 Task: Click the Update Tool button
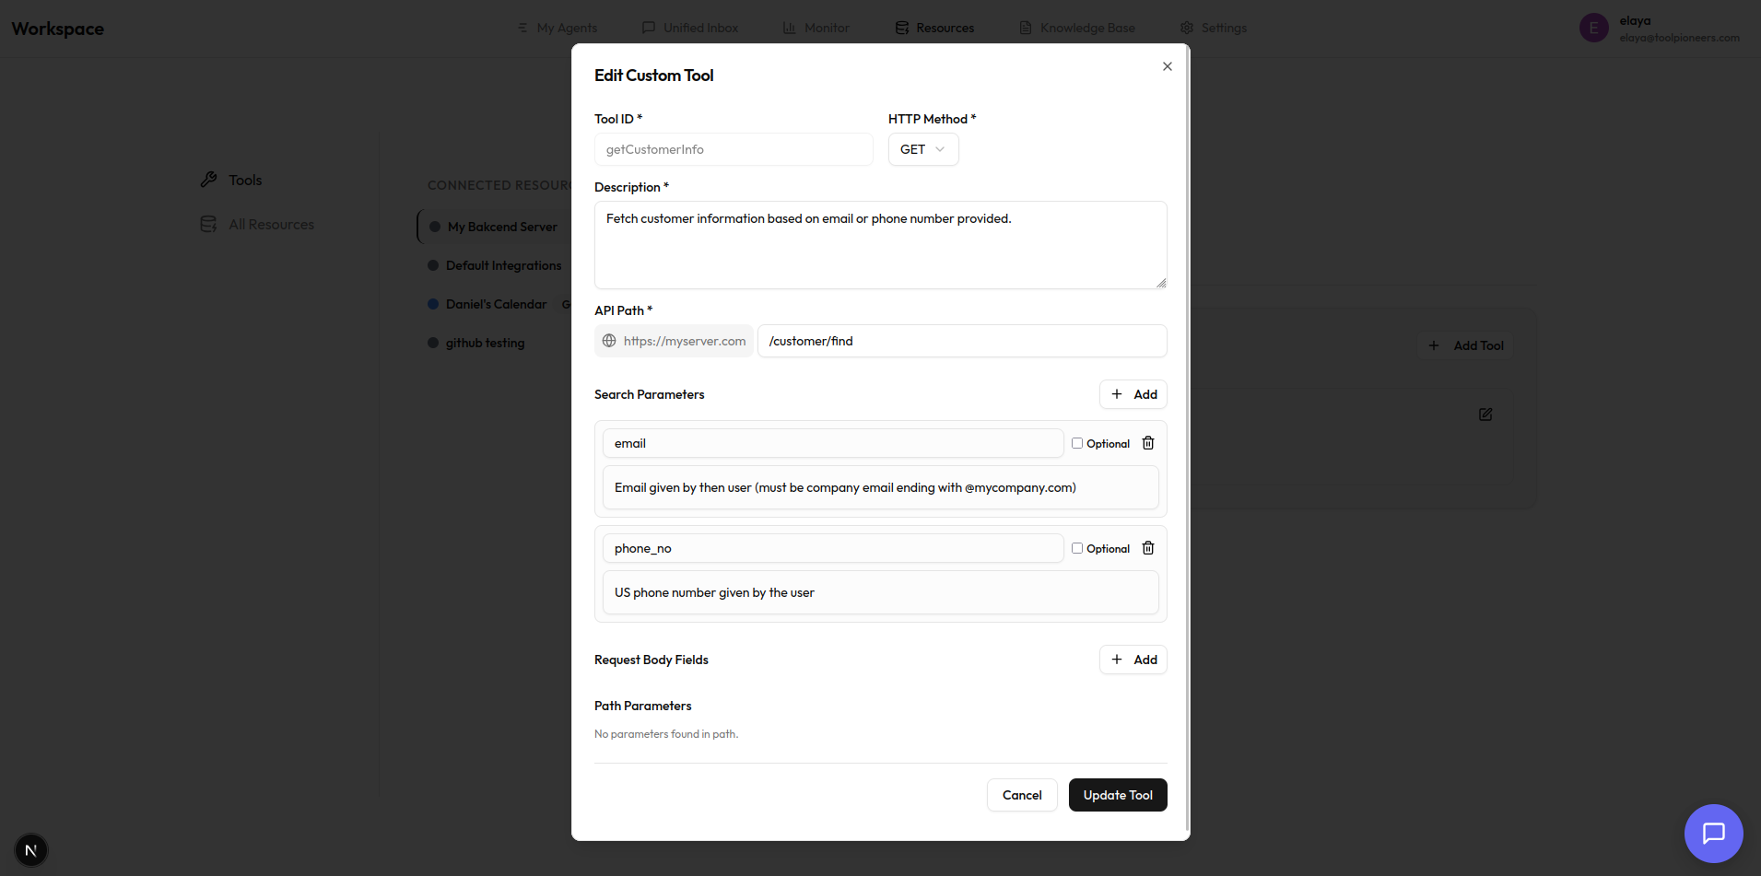tap(1118, 795)
